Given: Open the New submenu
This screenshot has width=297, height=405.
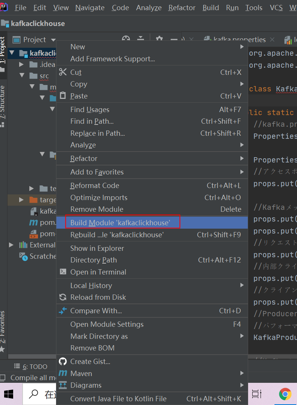Looking at the screenshot, I should 152,47.
